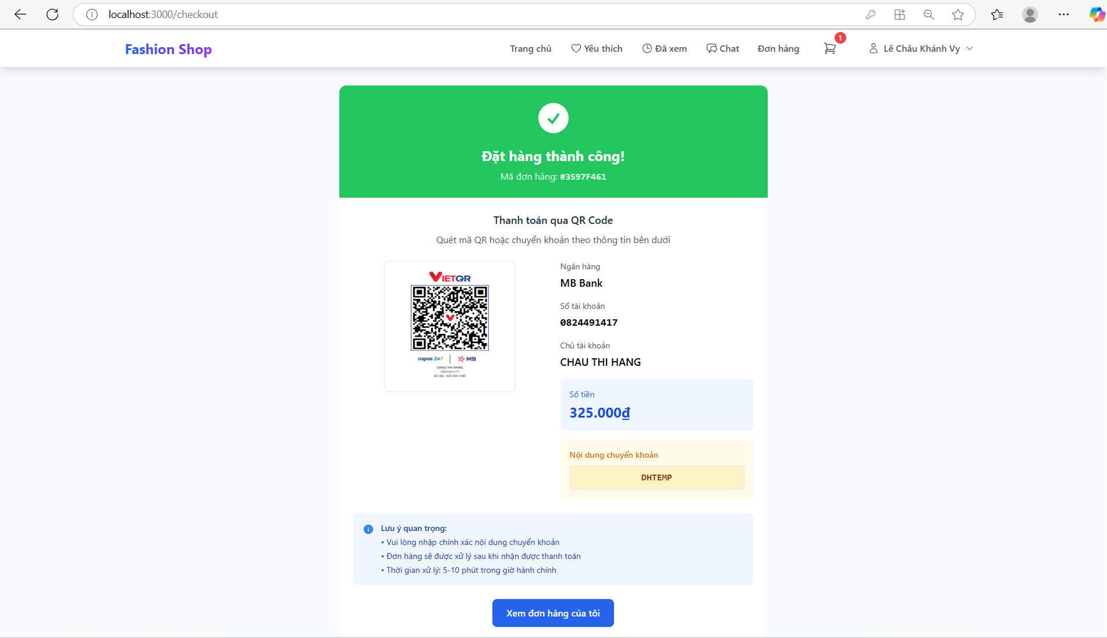Add page to favorites star icon

[958, 15]
